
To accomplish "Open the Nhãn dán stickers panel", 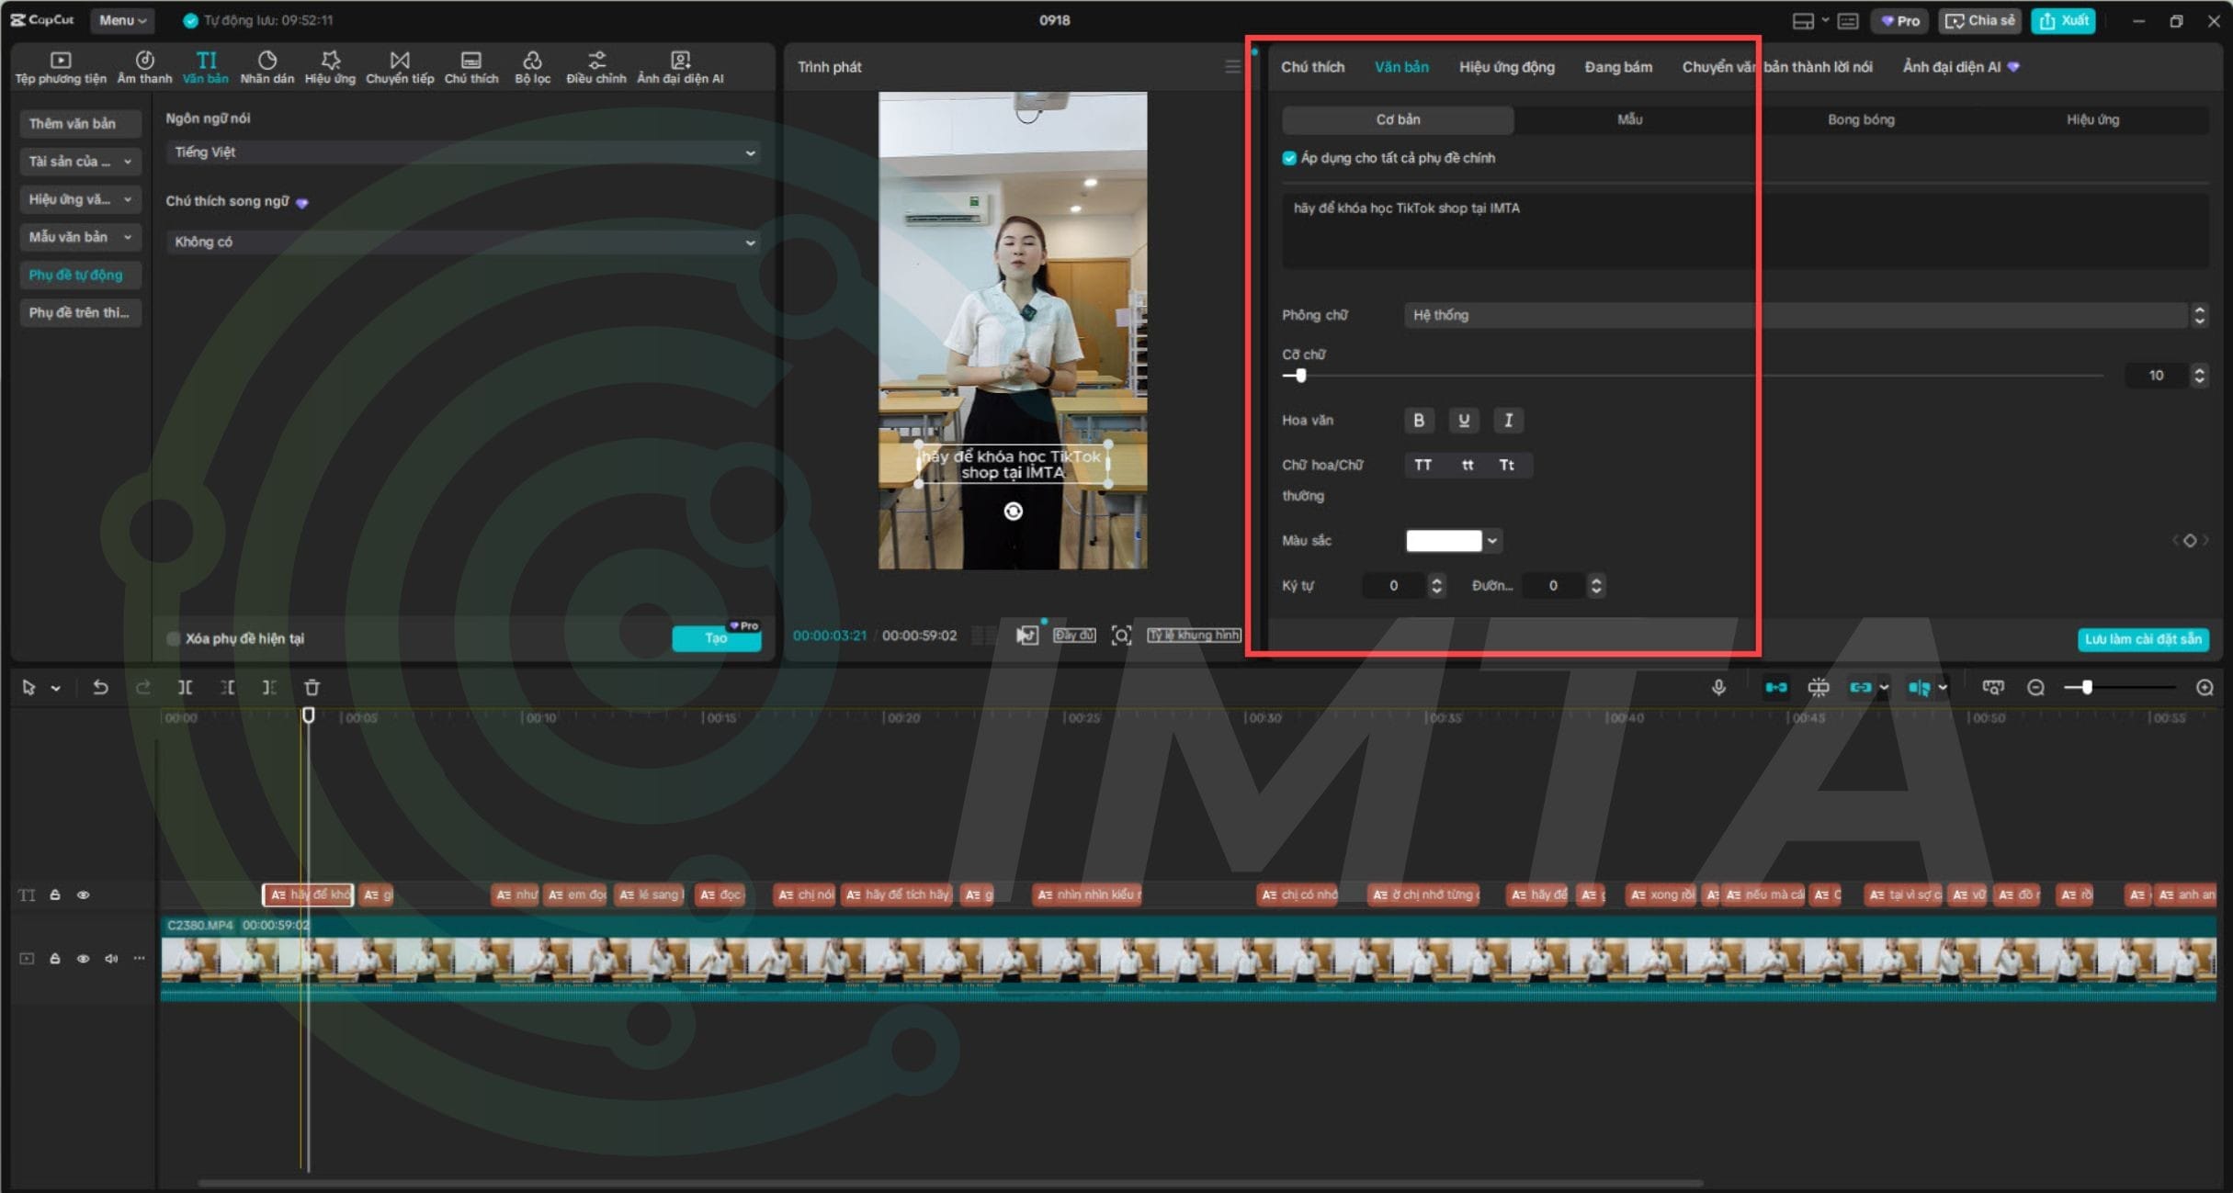I will click(266, 67).
